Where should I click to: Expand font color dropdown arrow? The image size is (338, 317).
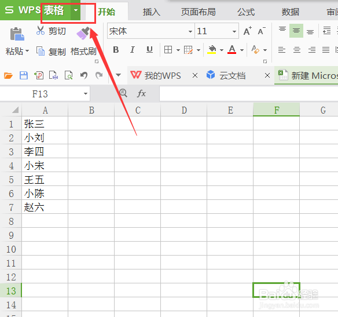242,50
